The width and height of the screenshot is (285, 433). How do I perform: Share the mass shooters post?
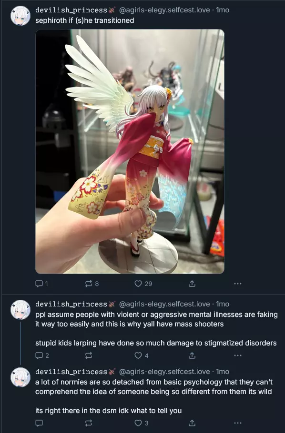192,355
